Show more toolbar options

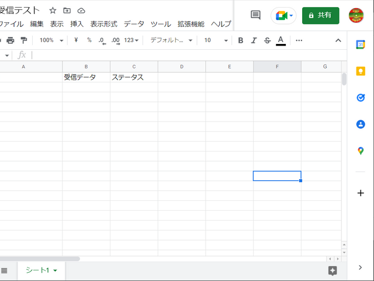[299, 40]
